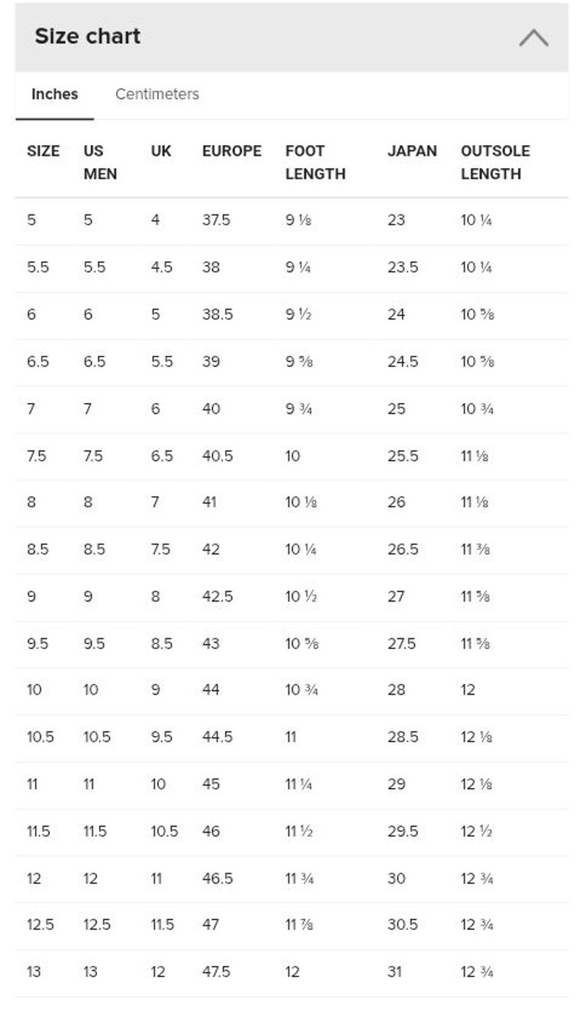This screenshot has height=1023, width=586.
Task: Select Europe size 42.5 cell
Action: coord(217,596)
